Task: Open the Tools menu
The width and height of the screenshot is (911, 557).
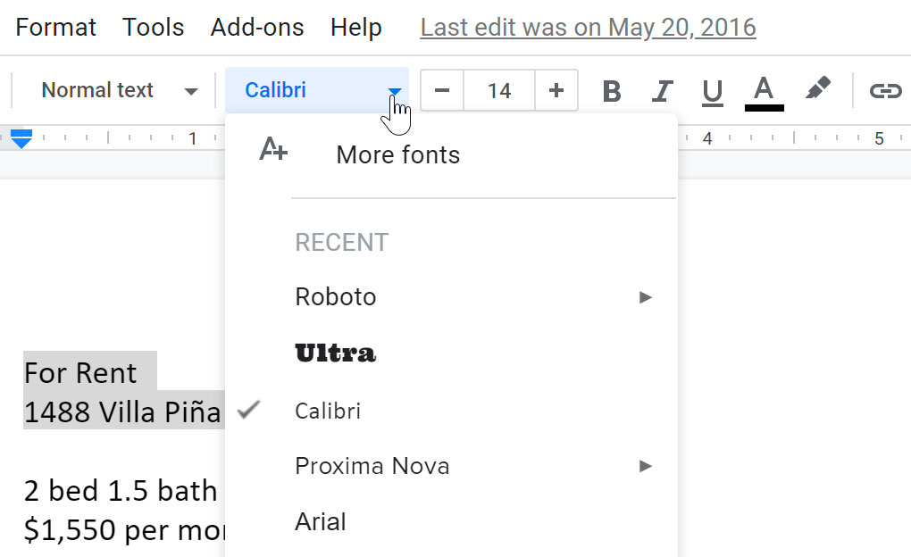Action: (153, 28)
